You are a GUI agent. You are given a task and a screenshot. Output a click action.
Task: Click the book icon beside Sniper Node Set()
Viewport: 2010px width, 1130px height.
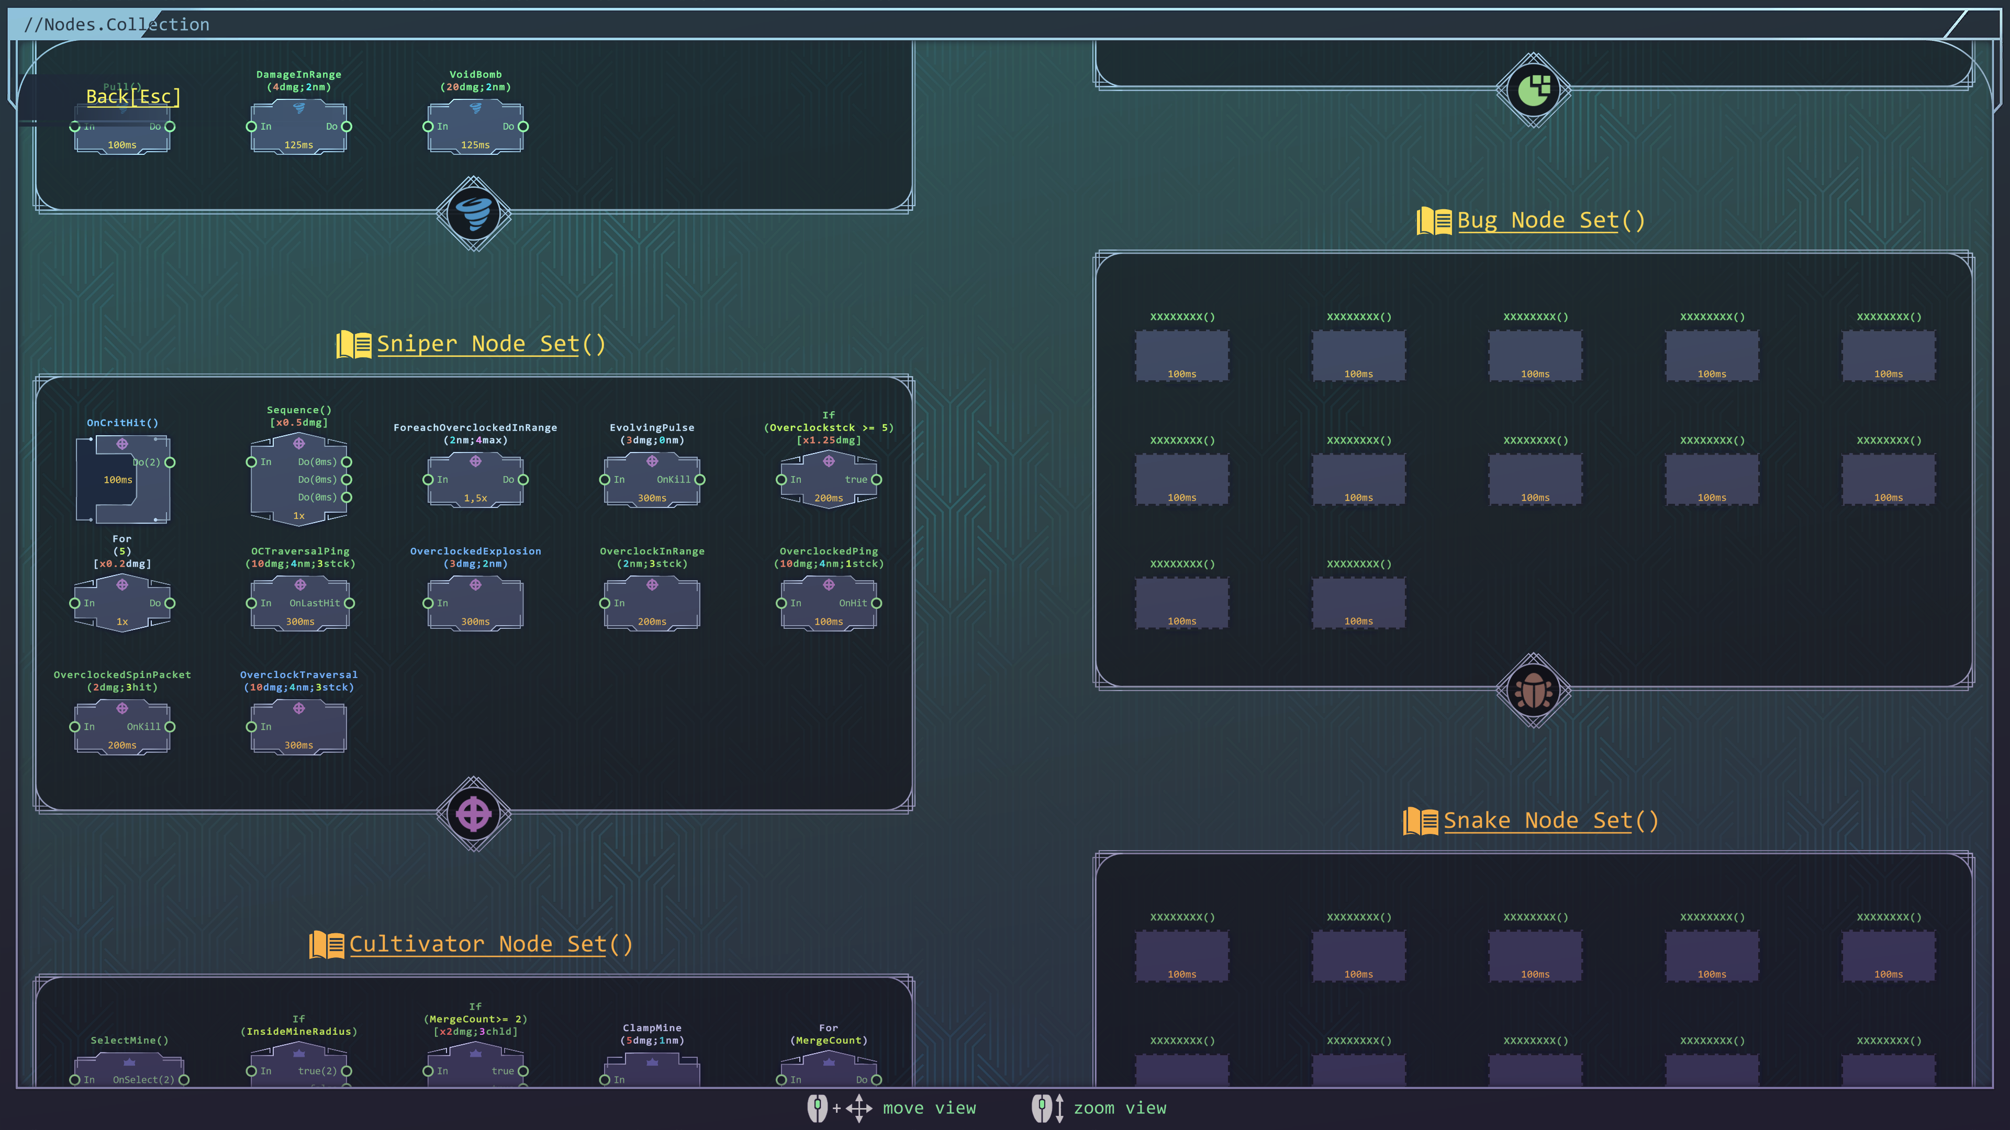pos(353,344)
